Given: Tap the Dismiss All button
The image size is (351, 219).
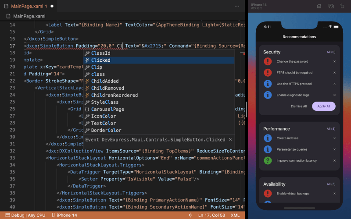Looking at the screenshot, I should [x=299, y=106].
